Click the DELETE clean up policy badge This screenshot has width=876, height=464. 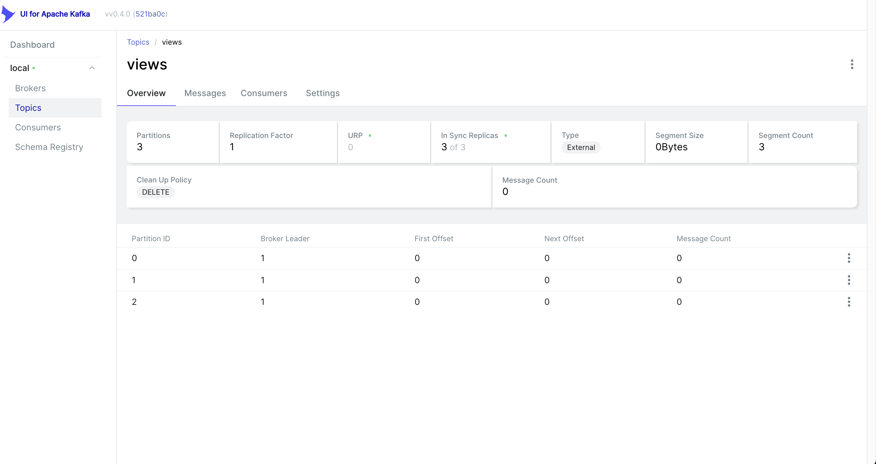[155, 193]
